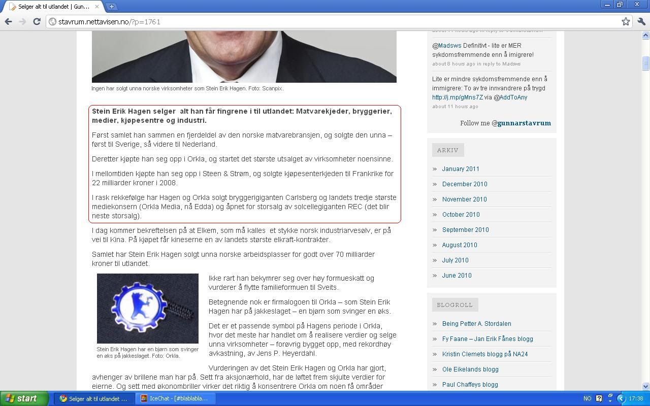Expand hidden system tray icons
Viewport: 650px width, 406px height.
point(620,398)
